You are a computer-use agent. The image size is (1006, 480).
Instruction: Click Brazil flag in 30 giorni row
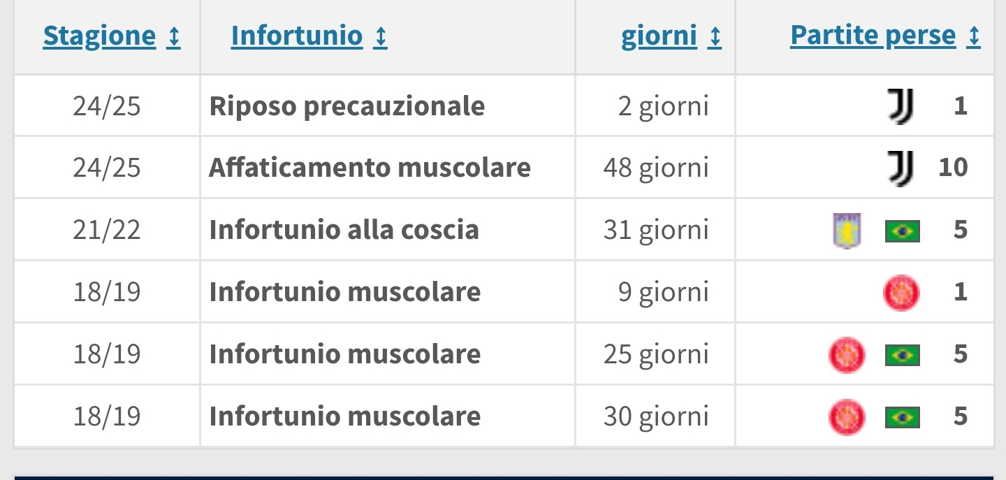point(902,417)
